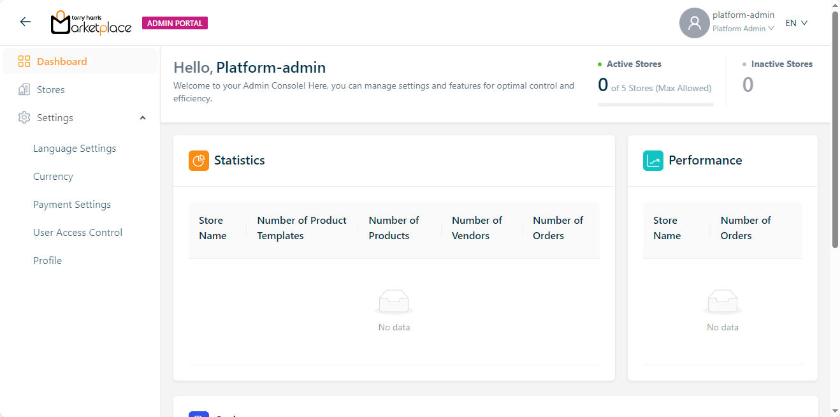This screenshot has width=840, height=417.
Task: Click the Stores building icon
Action: pos(24,90)
